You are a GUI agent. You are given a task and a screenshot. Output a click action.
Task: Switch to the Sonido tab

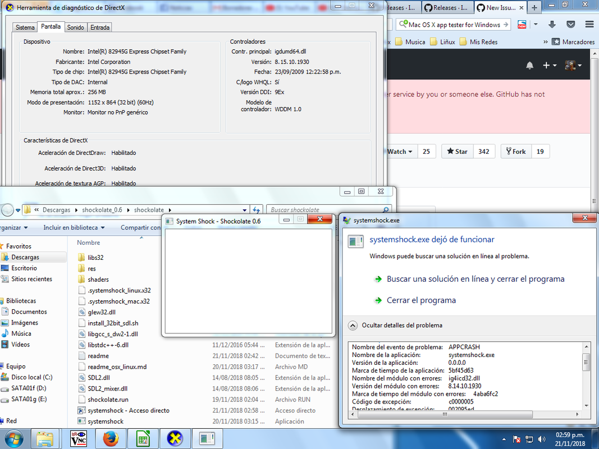(x=76, y=28)
